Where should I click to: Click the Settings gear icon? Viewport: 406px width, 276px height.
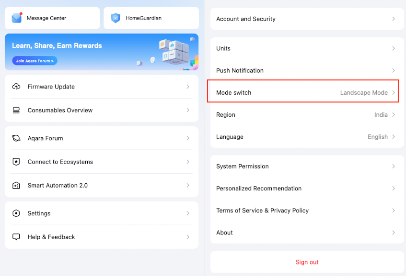pyautogui.click(x=16, y=213)
